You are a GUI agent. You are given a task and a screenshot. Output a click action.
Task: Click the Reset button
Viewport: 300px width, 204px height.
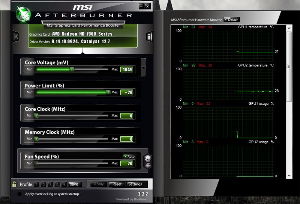[117, 184]
